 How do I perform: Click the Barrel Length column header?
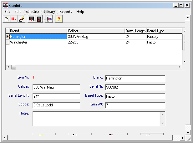pyautogui.click(x=135, y=31)
